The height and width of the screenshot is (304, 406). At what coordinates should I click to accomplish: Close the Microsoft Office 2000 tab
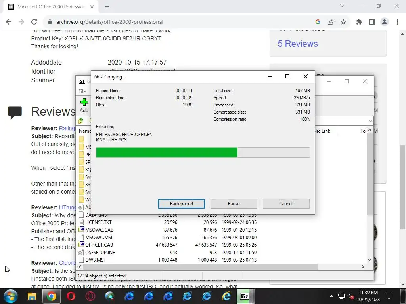pos(92,7)
